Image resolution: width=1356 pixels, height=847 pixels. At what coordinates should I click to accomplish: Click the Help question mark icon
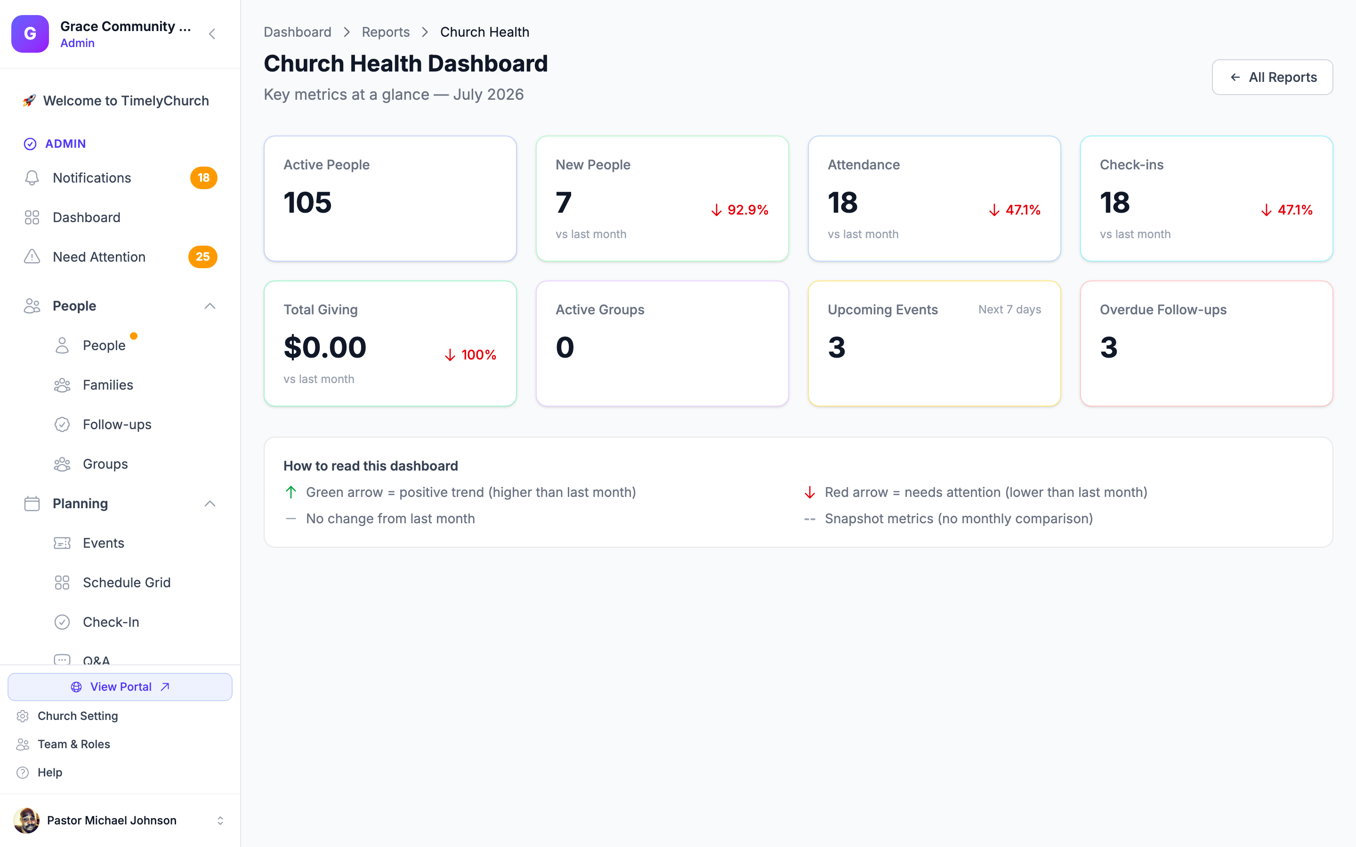tap(23, 773)
